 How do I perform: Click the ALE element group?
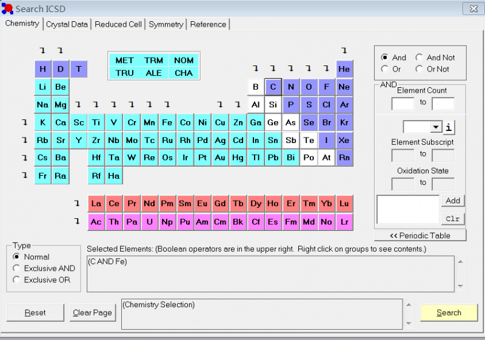pos(153,73)
